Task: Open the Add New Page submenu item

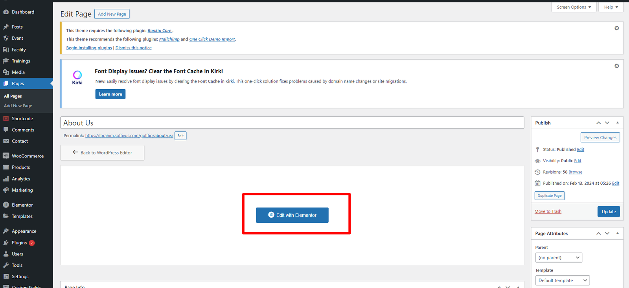Action: click(18, 106)
